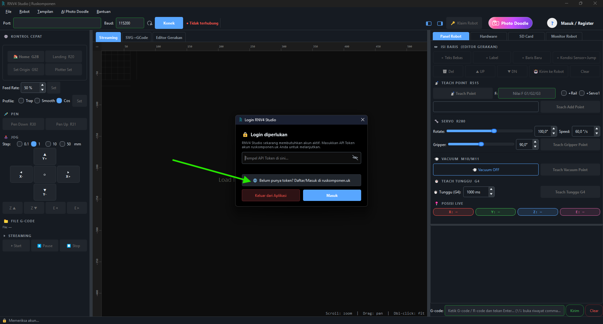Decrease Feed Rate with down arrow
Viewport: 603px width, 324px height.
tap(42, 90)
